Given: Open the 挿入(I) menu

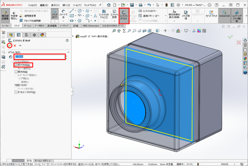Looking at the screenshot, I should pos(66,5).
